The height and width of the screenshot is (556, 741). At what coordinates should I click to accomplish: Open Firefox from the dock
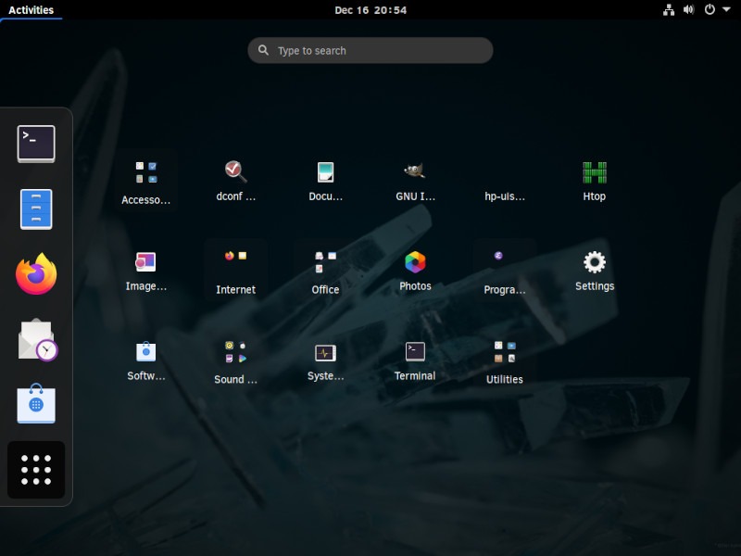(x=35, y=274)
